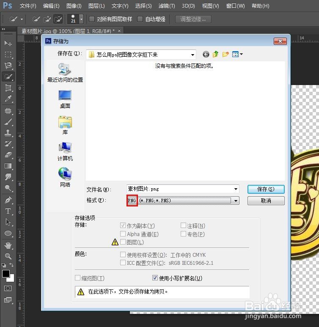Click Subtract from selection option
This screenshot has height=327, width=319.
[58, 19]
